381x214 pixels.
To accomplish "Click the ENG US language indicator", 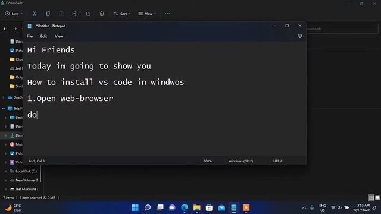I will 323,208.
